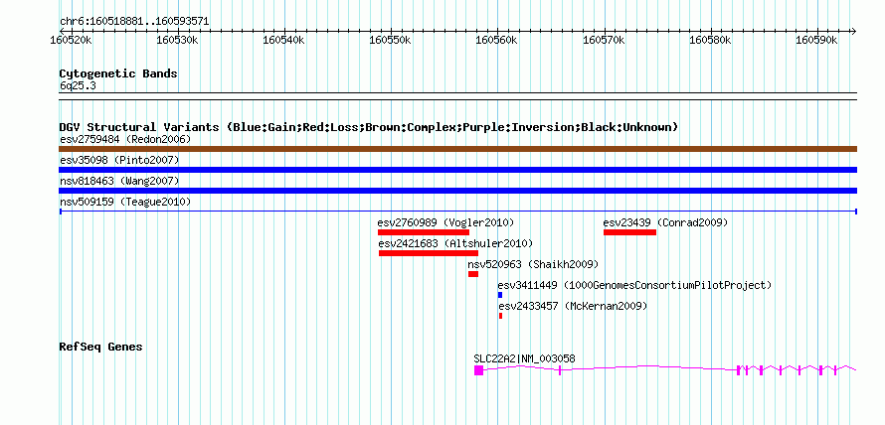Click the chr6:160518881..160593571 coordinate text
The image size is (885, 425).
pyautogui.click(x=134, y=22)
